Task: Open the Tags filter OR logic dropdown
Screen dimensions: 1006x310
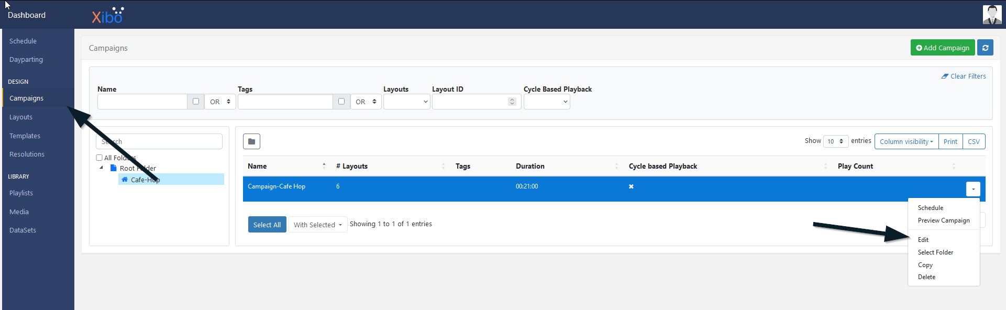Action: [x=366, y=102]
